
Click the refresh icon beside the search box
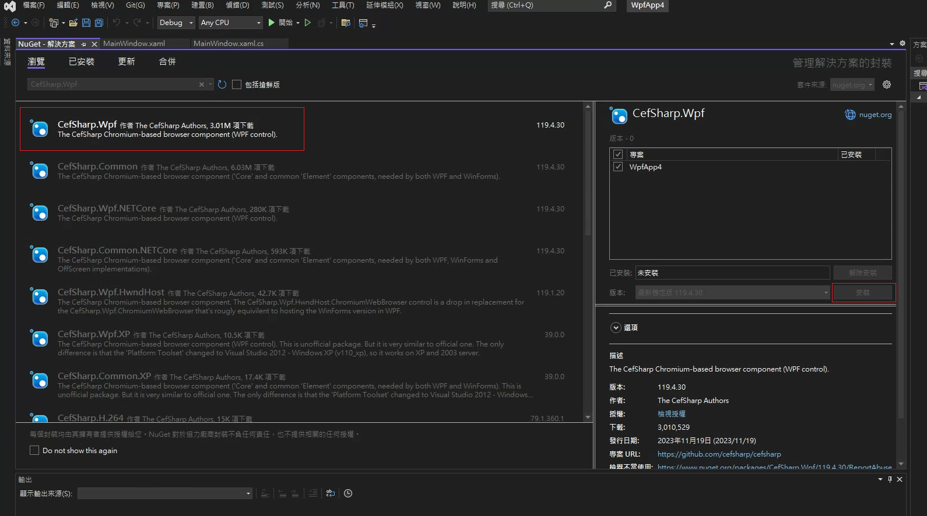222,84
